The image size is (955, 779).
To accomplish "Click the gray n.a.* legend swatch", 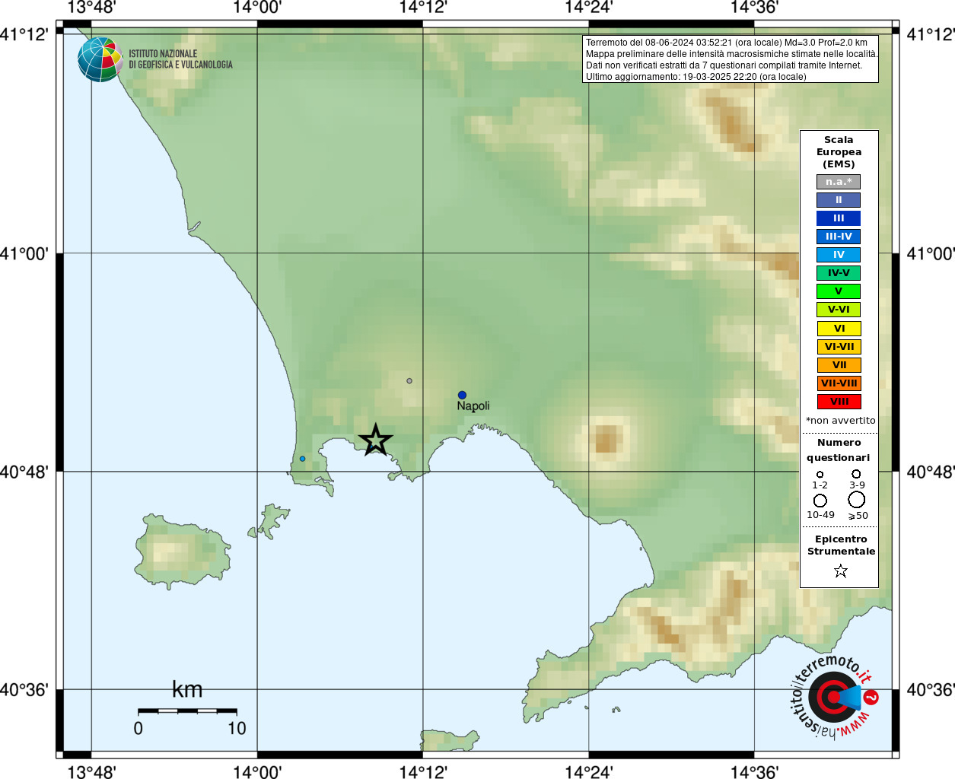I will tap(839, 182).
